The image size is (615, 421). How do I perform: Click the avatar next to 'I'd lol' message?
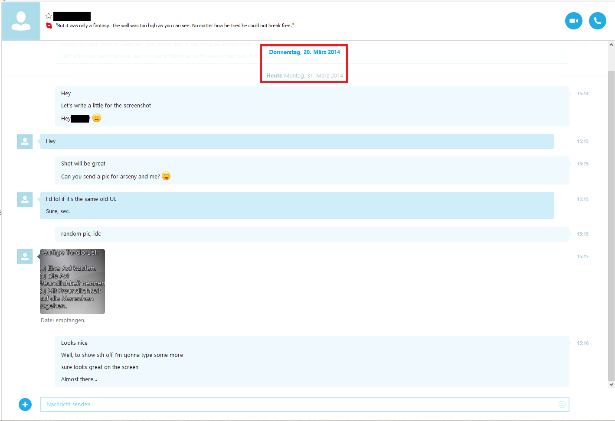point(25,199)
